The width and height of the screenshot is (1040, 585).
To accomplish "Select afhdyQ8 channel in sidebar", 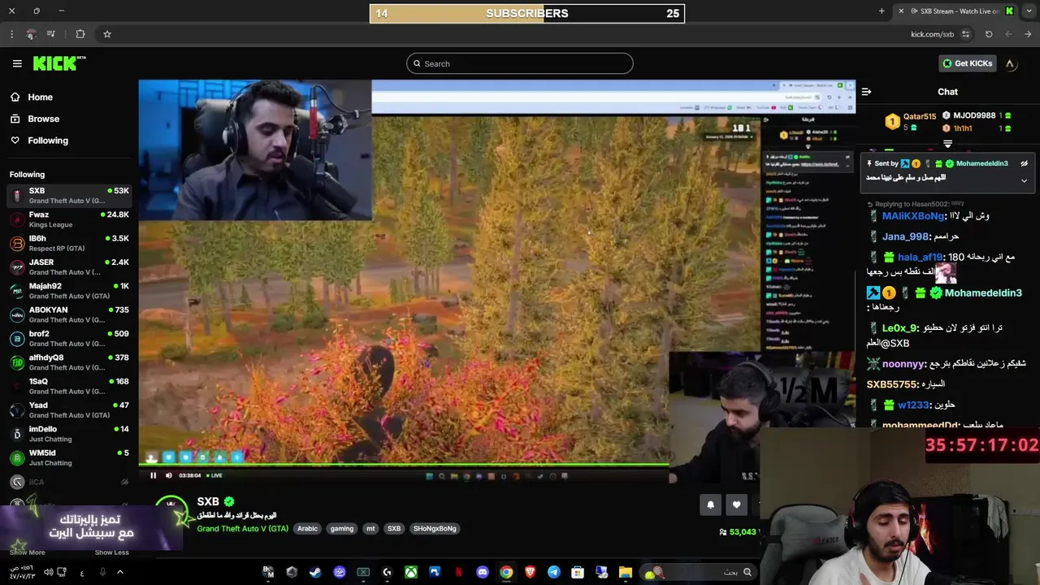I will tap(69, 362).
